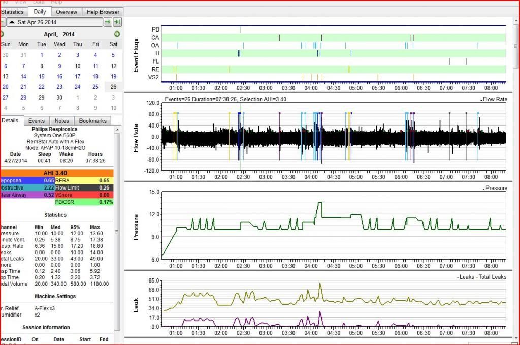The image size is (520, 345).
Task: Select April 26 in the calendar
Action: point(113,87)
